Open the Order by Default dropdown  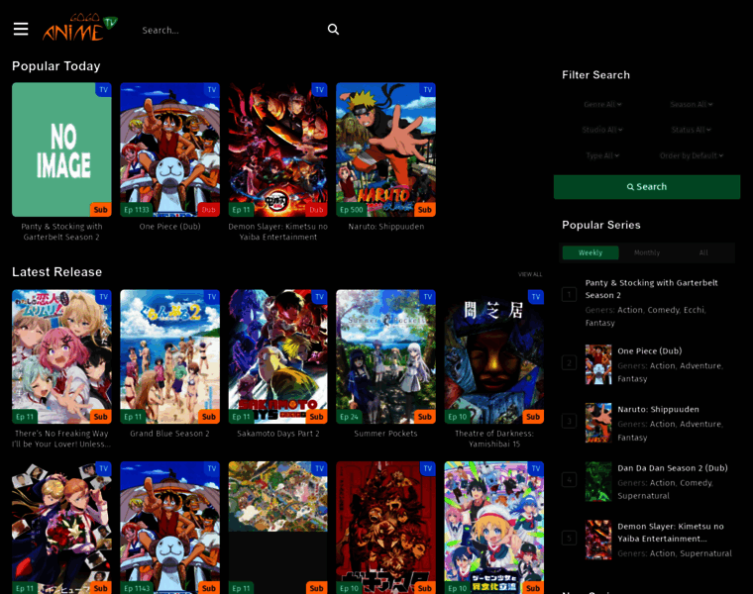(691, 155)
